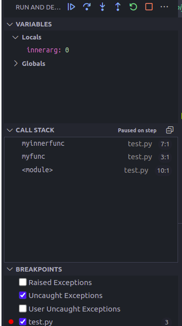The width and height of the screenshot is (182, 326).
Task: Select the <module> stack frame
Action: click(91, 170)
